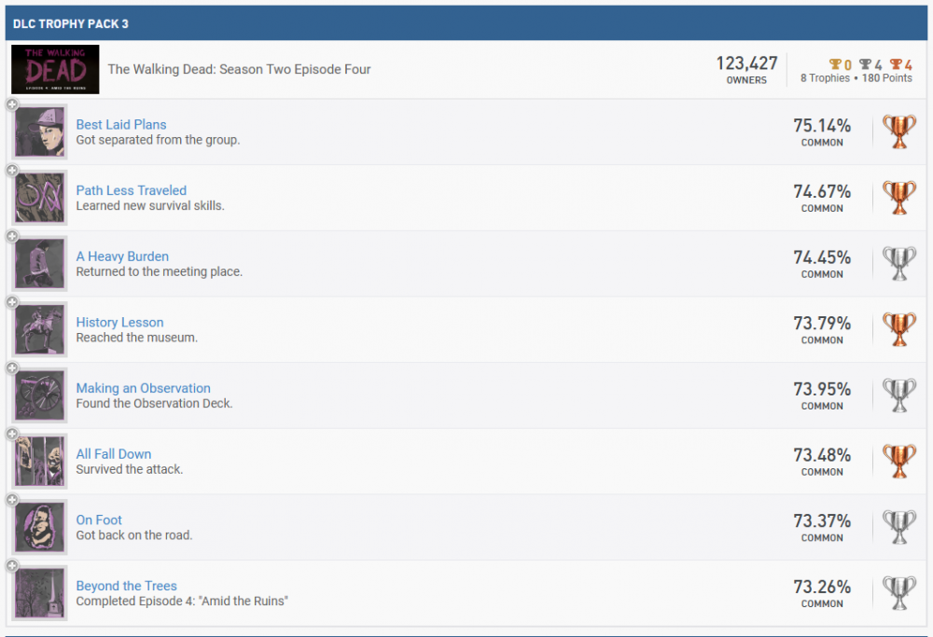The image size is (933, 637).
Task: Click bronze trophy icon for All Fall Down
Action: coord(899,462)
